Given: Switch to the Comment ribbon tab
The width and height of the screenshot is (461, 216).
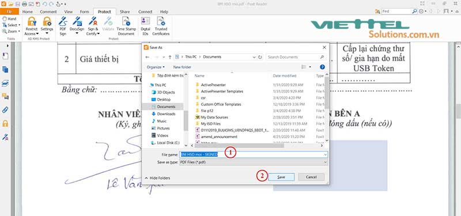Looking at the screenshot, I should pos(48,12).
